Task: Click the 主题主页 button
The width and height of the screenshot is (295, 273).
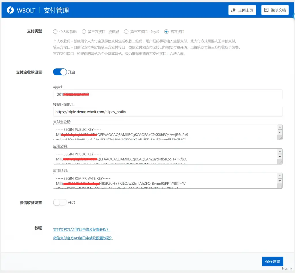Action: [x=242, y=10]
